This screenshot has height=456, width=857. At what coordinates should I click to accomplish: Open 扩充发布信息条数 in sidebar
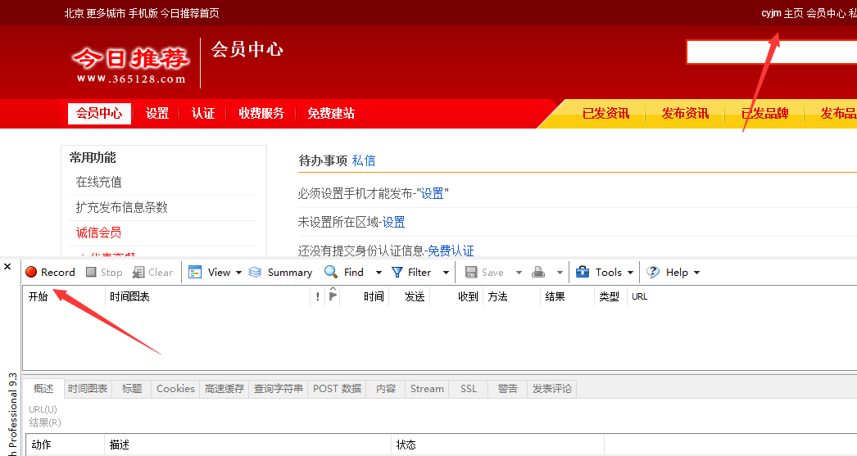click(x=122, y=207)
